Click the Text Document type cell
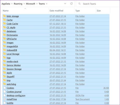This screenshot has width=120, height=105. tap(82, 99)
